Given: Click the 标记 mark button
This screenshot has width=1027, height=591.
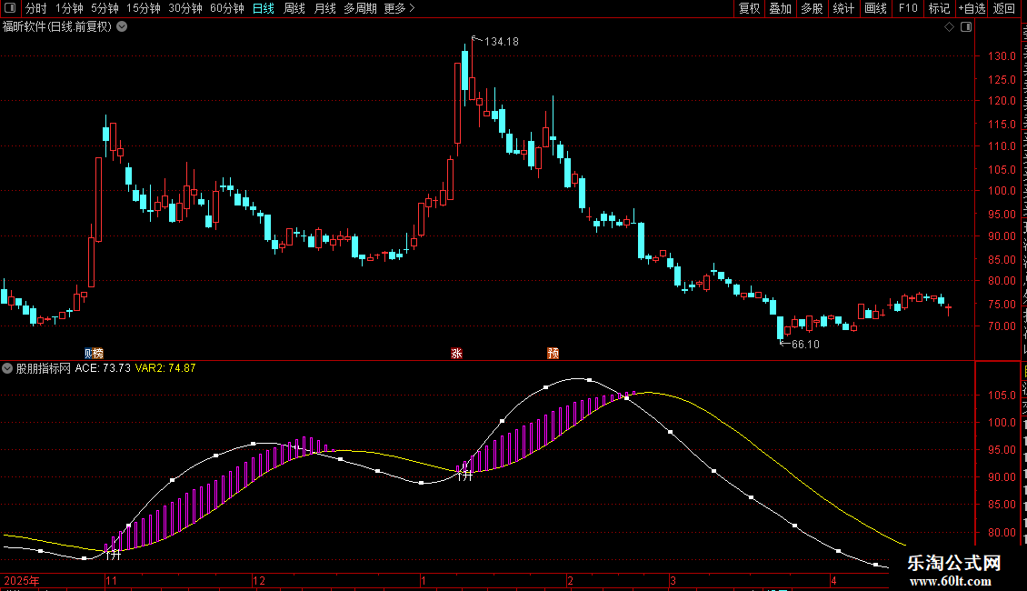Looking at the screenshot, I should [x=939, y=8].
